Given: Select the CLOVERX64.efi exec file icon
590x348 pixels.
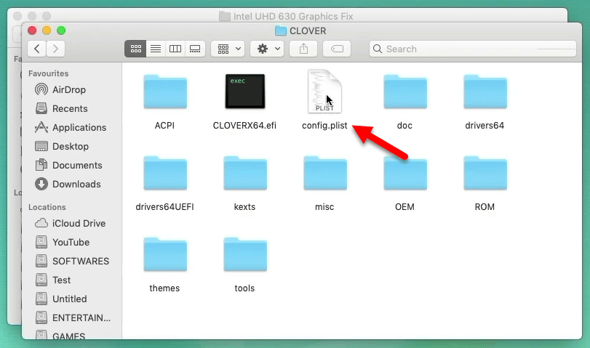Looking at the screenshot, I should (x=245, y=92).
